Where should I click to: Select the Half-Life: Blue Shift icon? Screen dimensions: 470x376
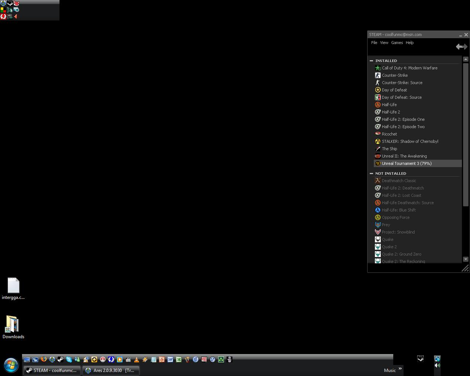[x=377, y=210]
